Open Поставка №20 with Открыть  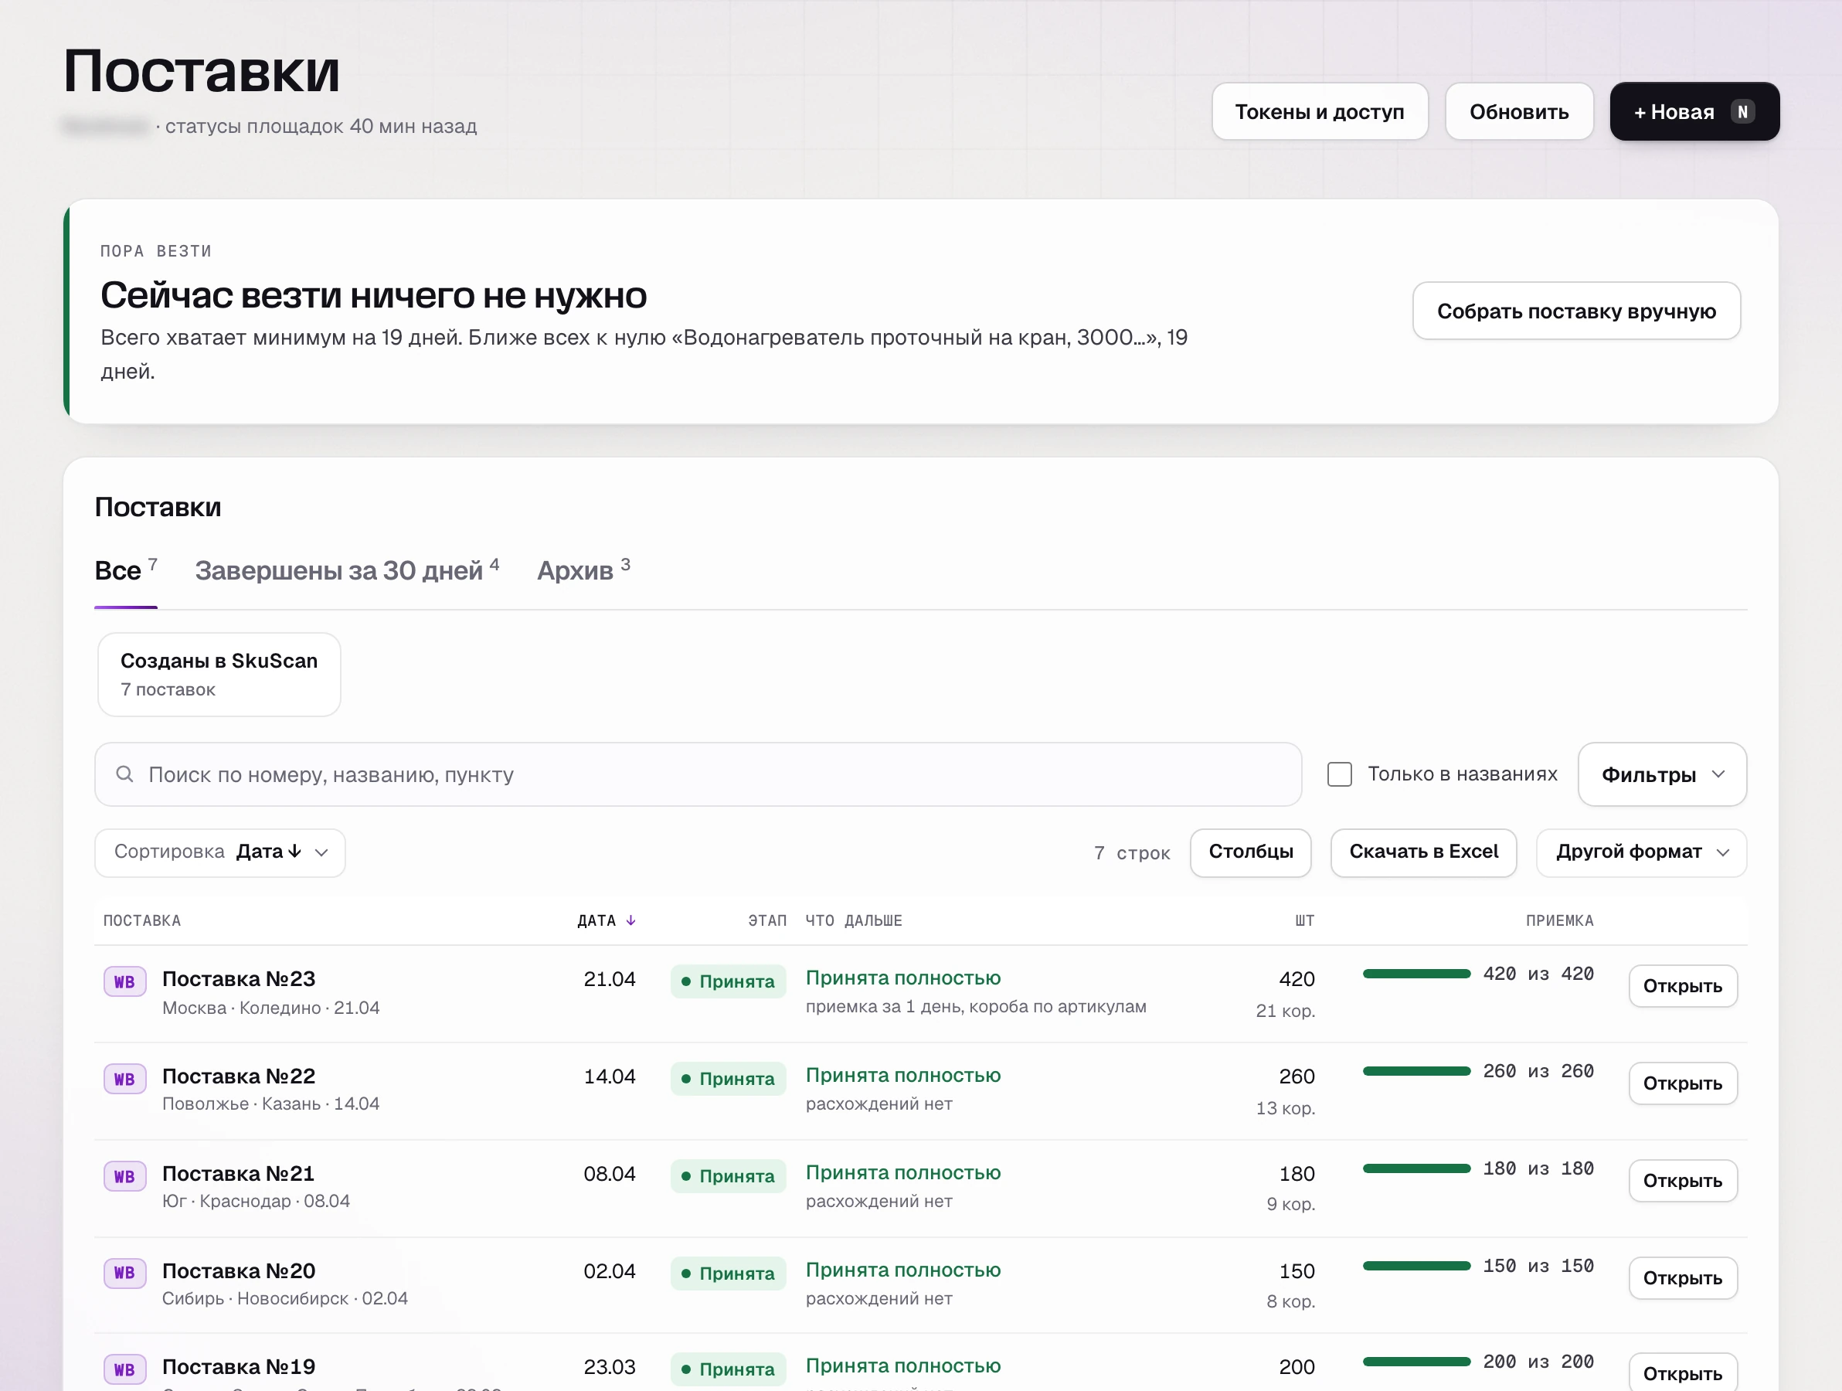click(x=1683, y=1278)
